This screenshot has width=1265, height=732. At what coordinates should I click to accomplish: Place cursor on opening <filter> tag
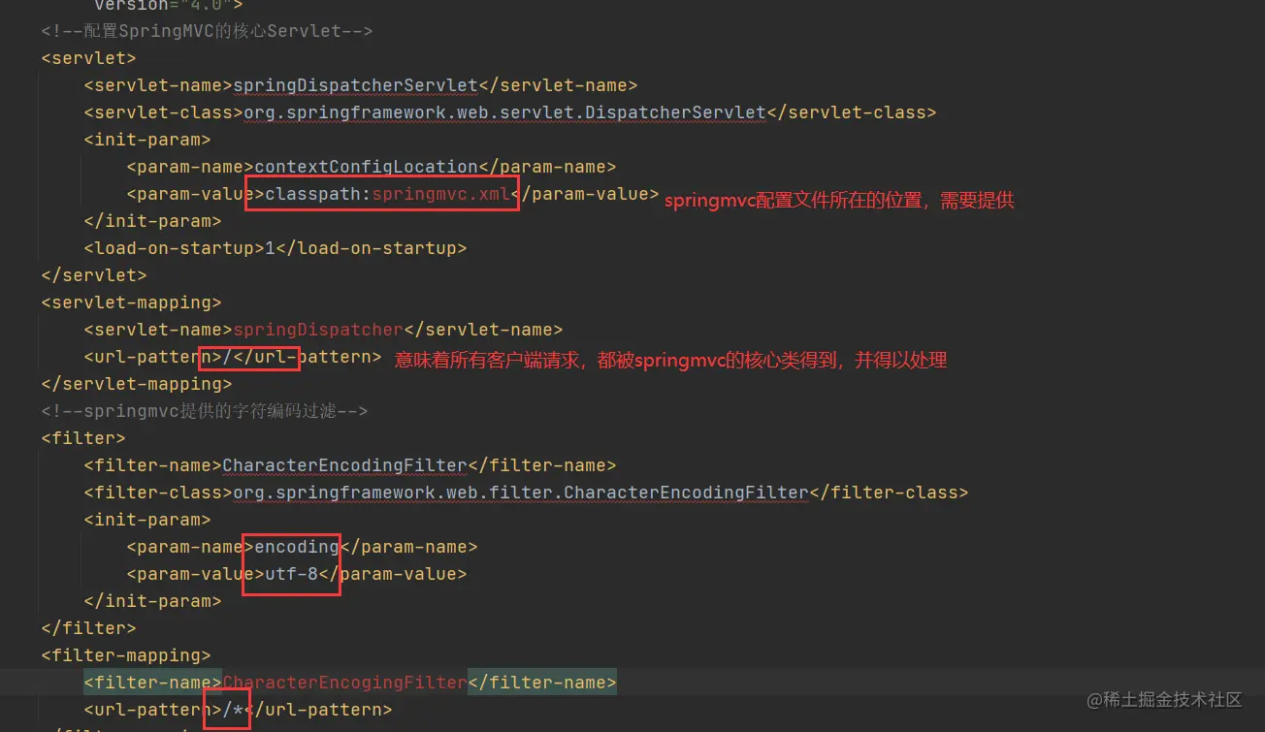(83, 438)
